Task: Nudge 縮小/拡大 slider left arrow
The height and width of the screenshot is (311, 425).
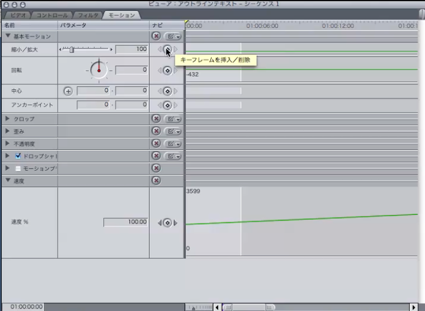Action: point(60,49)
